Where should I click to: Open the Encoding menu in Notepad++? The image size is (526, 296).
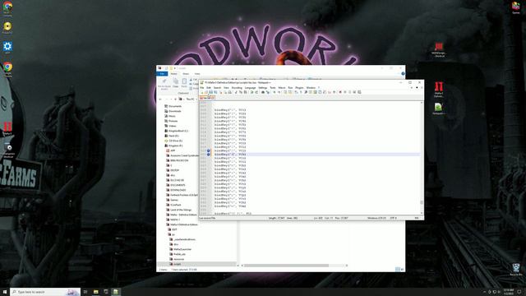pos(237,88)
